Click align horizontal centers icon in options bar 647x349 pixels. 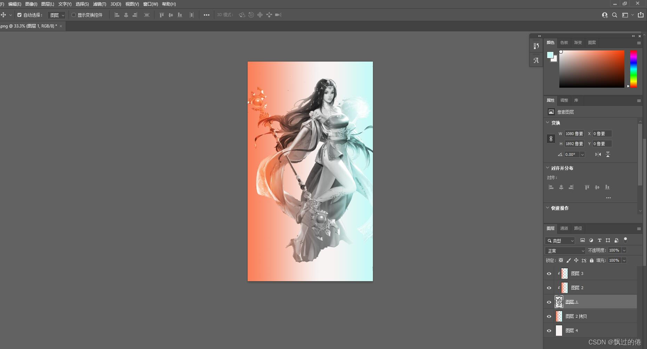click(126, 15)
